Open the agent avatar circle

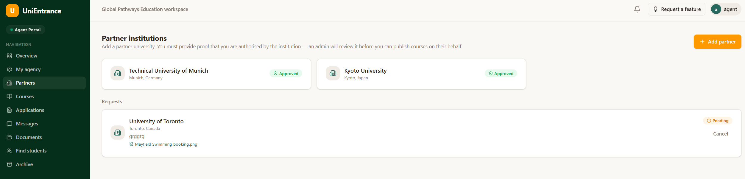coord(716,9)
